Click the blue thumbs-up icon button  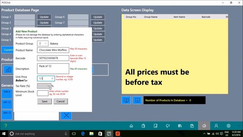point(8,70)
